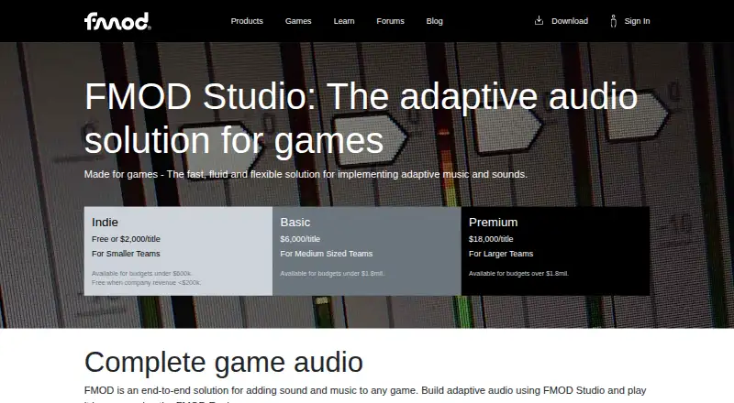Select the Premium pricing card heading
This screenshot has width=734, height=403.
click(x=493, y=222)
